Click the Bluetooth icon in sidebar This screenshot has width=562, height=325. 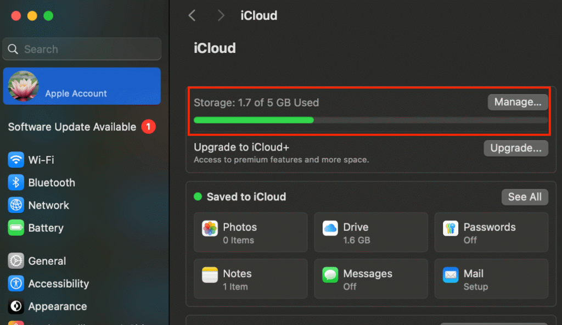point(16,183)
